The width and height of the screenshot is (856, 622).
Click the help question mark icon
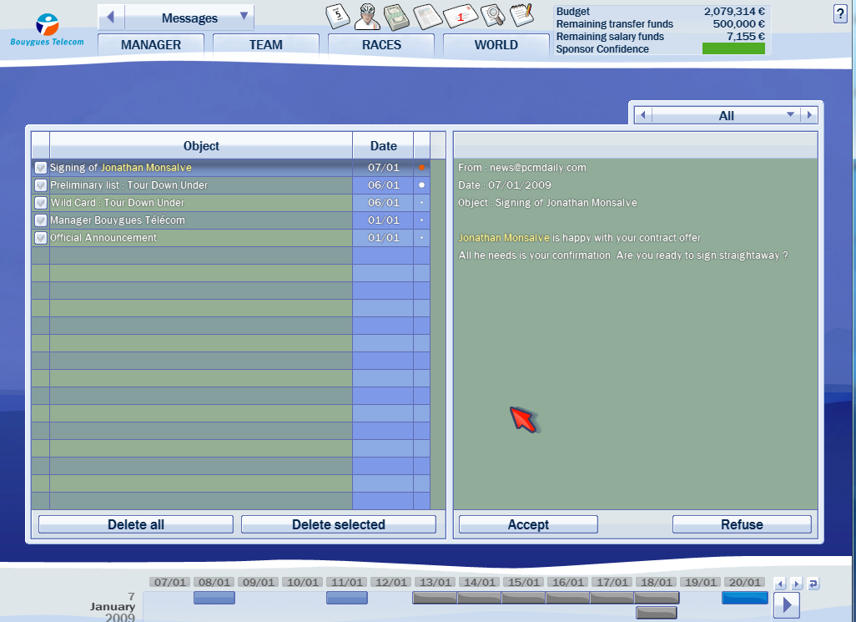click(x=839, y=13)
